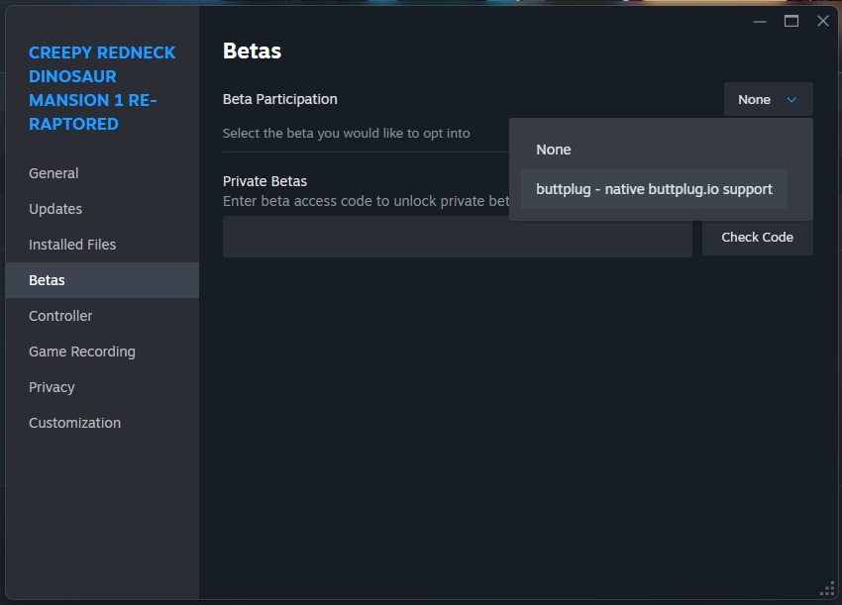Open the General settings tab

point(53,173)
